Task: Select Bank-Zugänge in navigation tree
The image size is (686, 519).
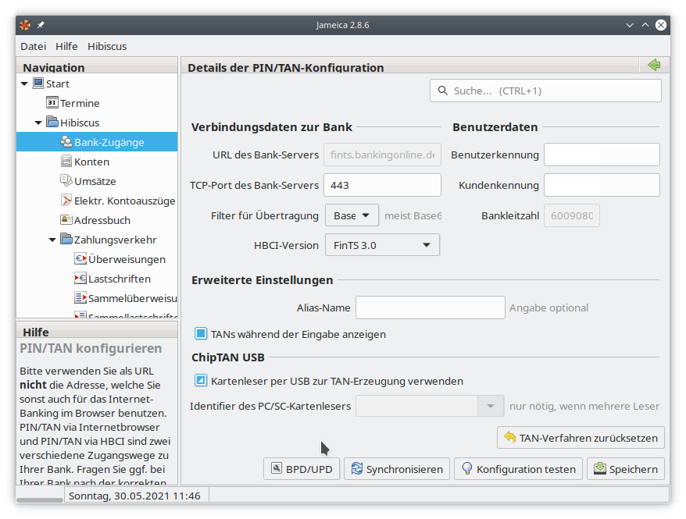Action: [x=97, y=142]
